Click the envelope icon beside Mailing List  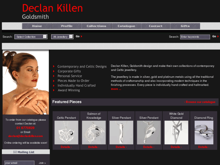click(x=15, y=152)
